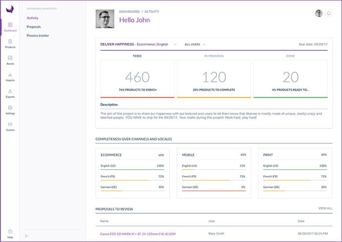Collapse the dashboard navigation panel

[27, 236]
